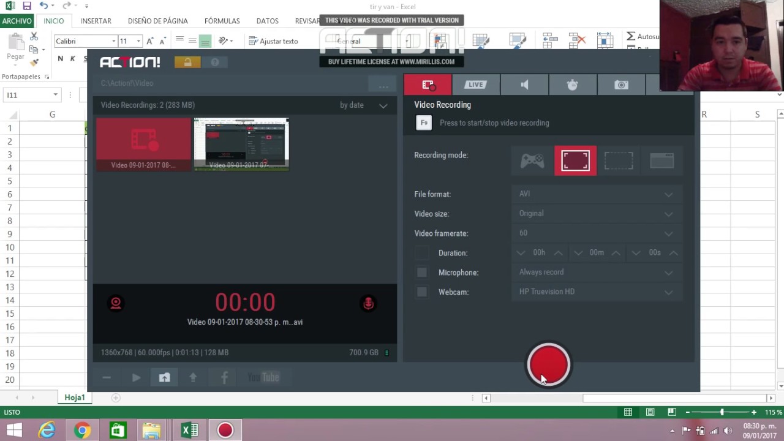The image size is (784, 441).
Task: Open the DISEÑO DE PÁGINA ribbon tab
Action: 158,21
